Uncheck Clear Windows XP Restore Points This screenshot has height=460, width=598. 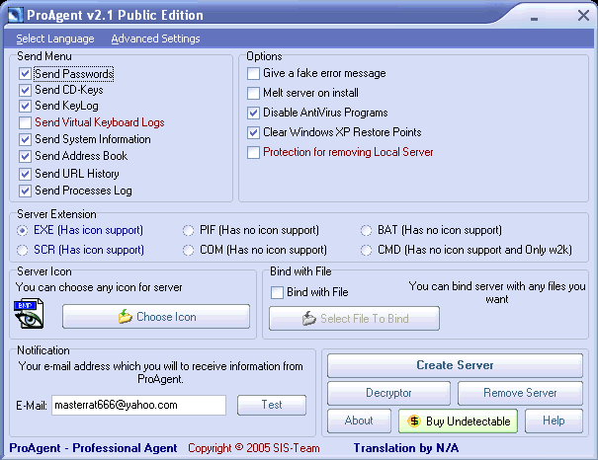point(254,132)
